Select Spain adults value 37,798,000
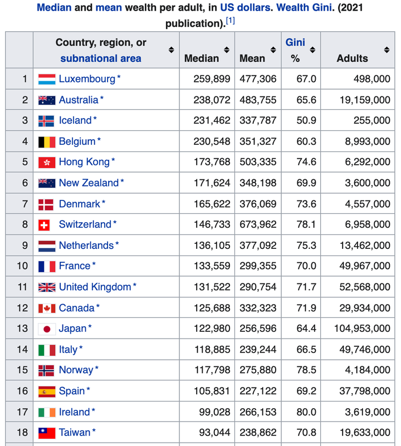Screen dimensions: 401x446 click(x=365, y=391)
